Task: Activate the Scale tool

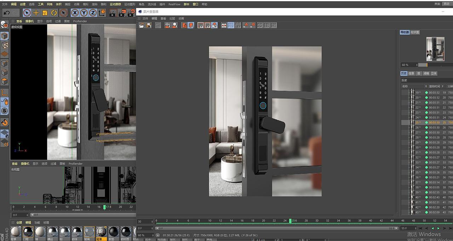Action: point(45,13)
